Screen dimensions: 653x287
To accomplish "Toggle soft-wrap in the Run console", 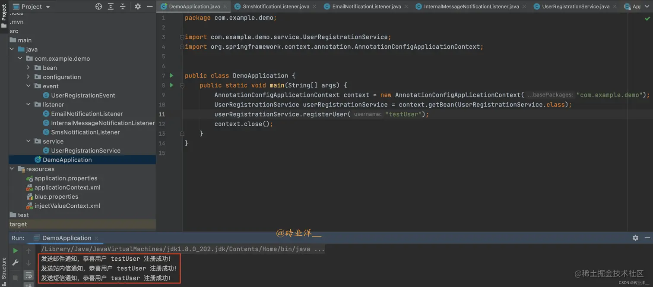I will click(x=29, y=275).
